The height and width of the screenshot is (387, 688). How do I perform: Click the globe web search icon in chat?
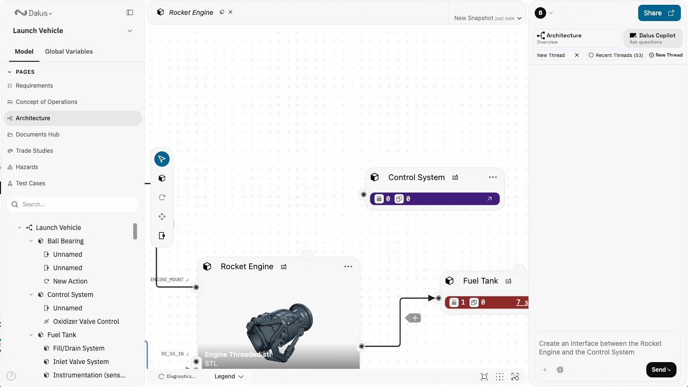tap(560, 370)
